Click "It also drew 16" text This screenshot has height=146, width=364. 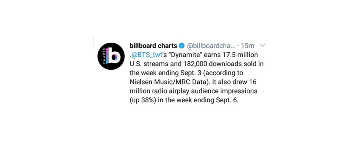pos(240,82)
